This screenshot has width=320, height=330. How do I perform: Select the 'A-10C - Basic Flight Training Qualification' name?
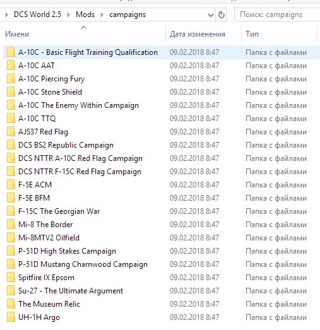pos(88,52)
